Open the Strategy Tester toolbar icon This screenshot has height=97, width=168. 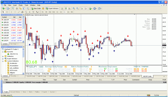(x=28, y=8)
